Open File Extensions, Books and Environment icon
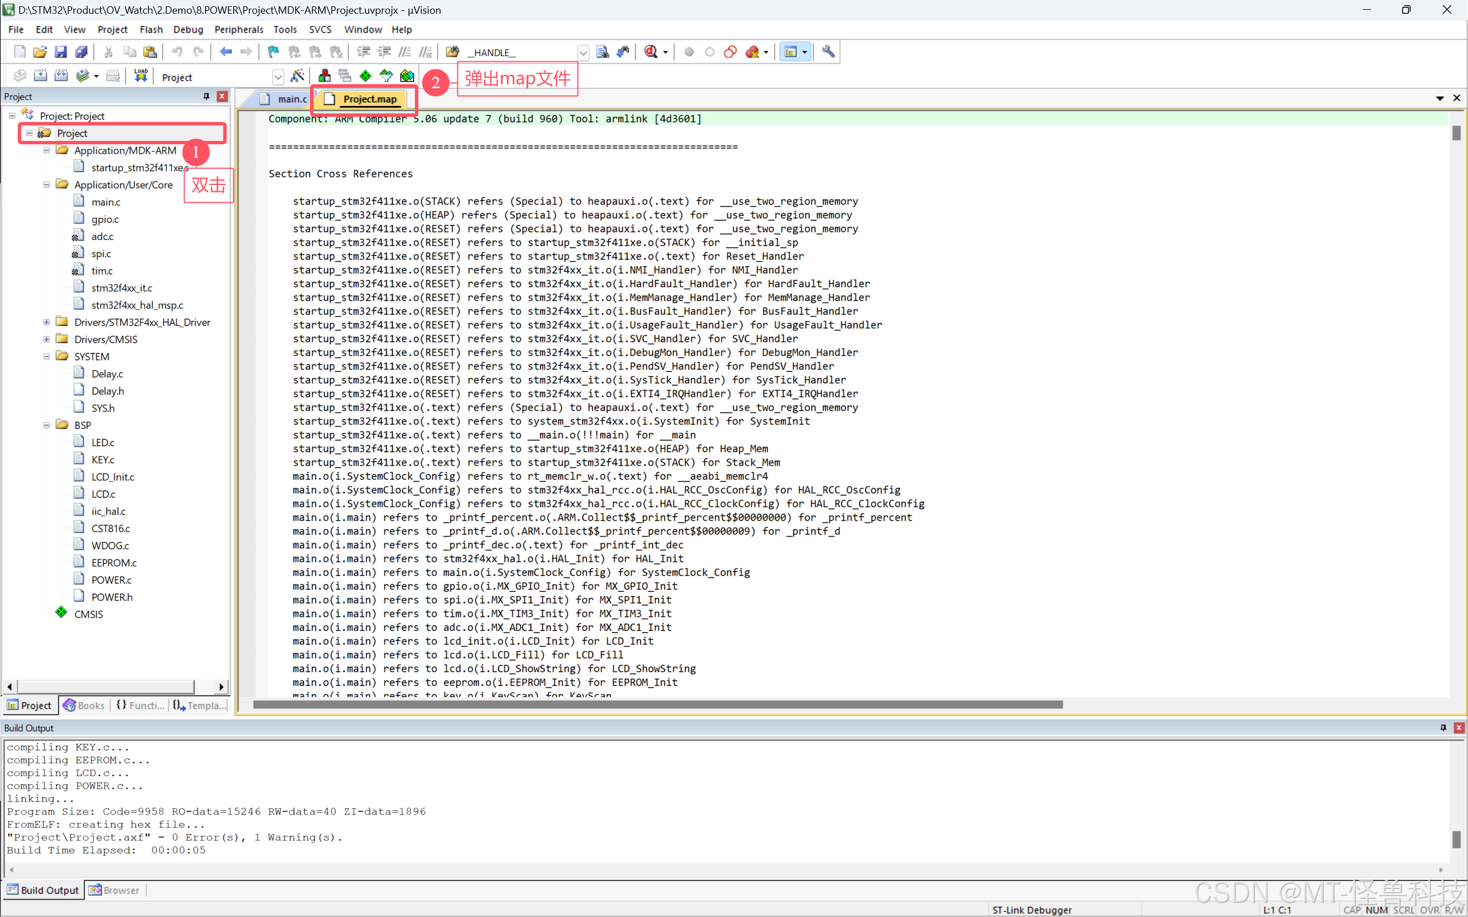1468x917 pixels. pos(324,76)
